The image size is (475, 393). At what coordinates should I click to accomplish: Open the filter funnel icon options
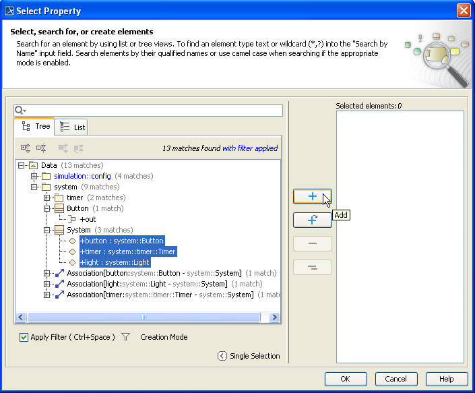coord(125,337)
